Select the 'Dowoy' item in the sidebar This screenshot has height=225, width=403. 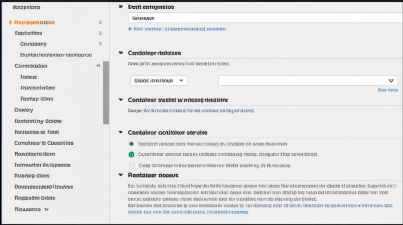(x=24, y=110)
